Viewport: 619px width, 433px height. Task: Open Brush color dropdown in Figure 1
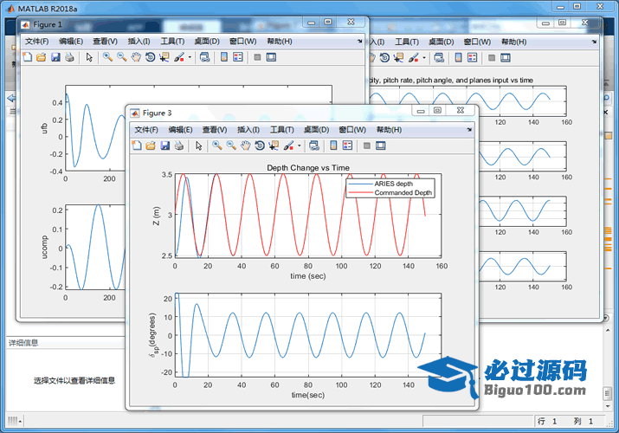pos(190,57)
